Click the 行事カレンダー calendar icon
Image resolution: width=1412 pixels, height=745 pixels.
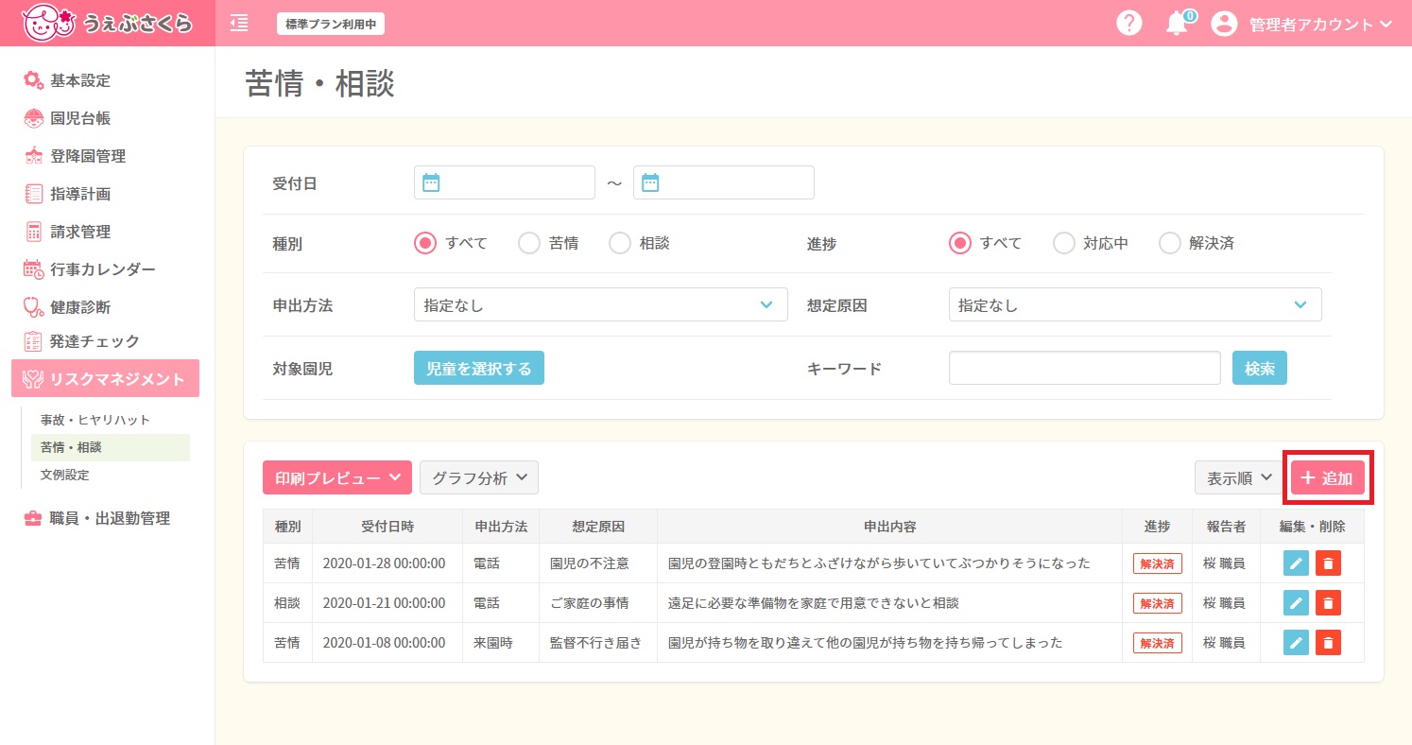33,269
